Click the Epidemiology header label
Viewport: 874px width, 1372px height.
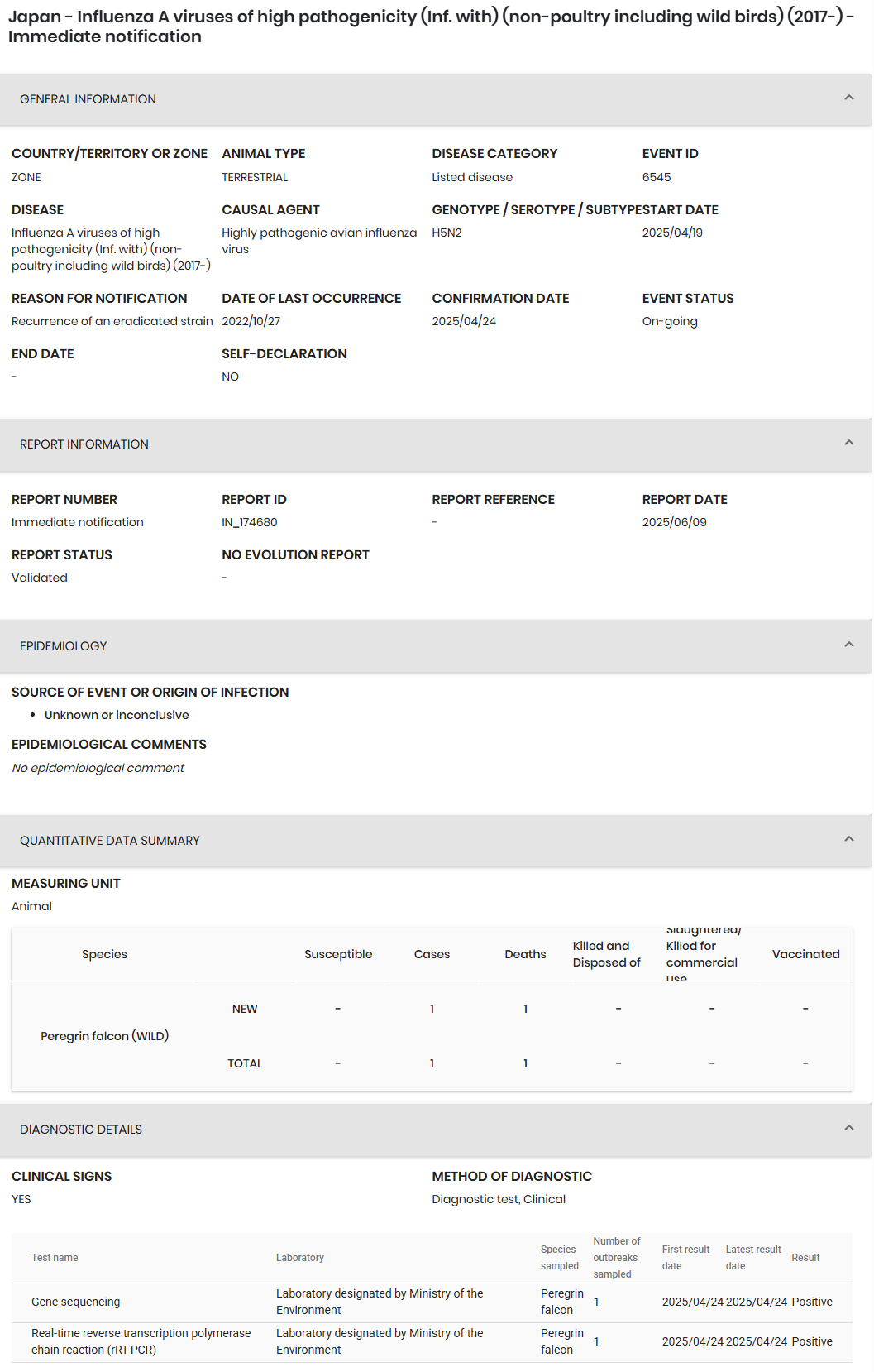[64, 646]
